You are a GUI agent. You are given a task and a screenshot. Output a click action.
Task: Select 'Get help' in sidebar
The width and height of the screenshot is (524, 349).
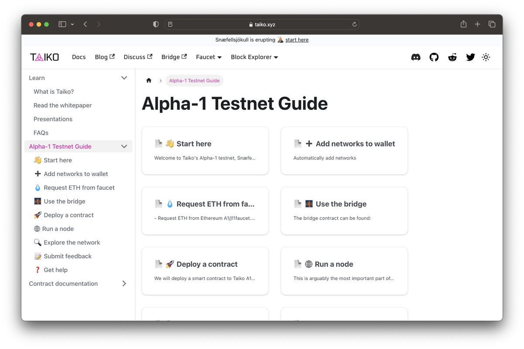click(51, 270)
